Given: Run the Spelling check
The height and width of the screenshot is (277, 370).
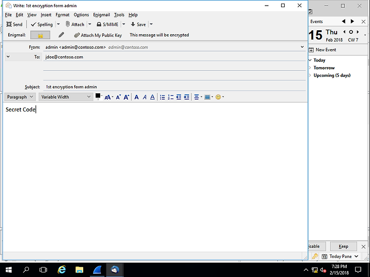Looking at the screenshot, I should click(x=42, y=24).
